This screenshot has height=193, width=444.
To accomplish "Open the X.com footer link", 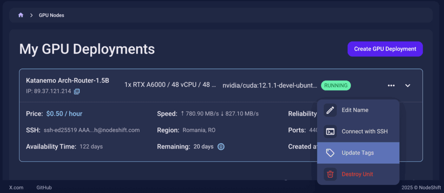I will 16,187.
